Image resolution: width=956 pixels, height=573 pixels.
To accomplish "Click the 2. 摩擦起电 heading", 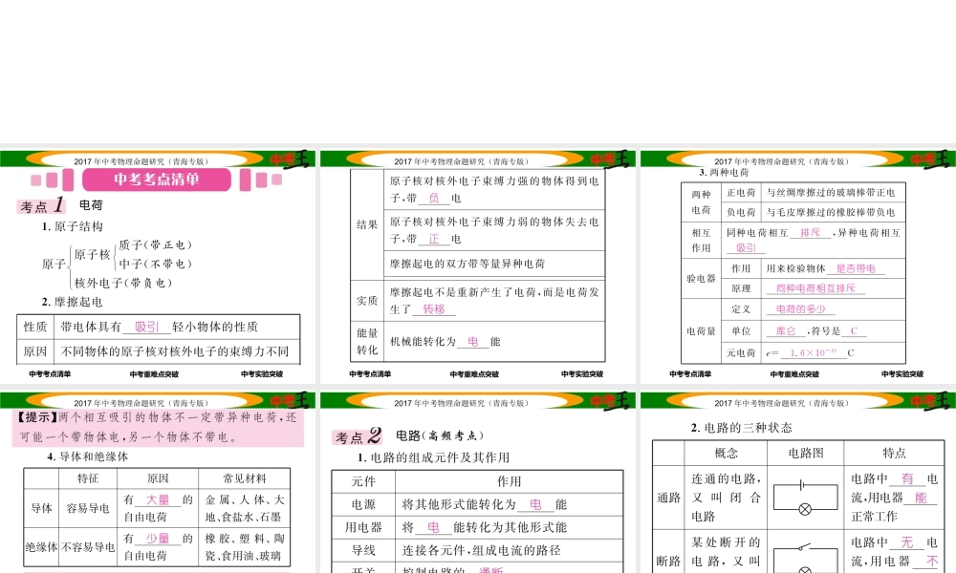I will tap(72, 302).
